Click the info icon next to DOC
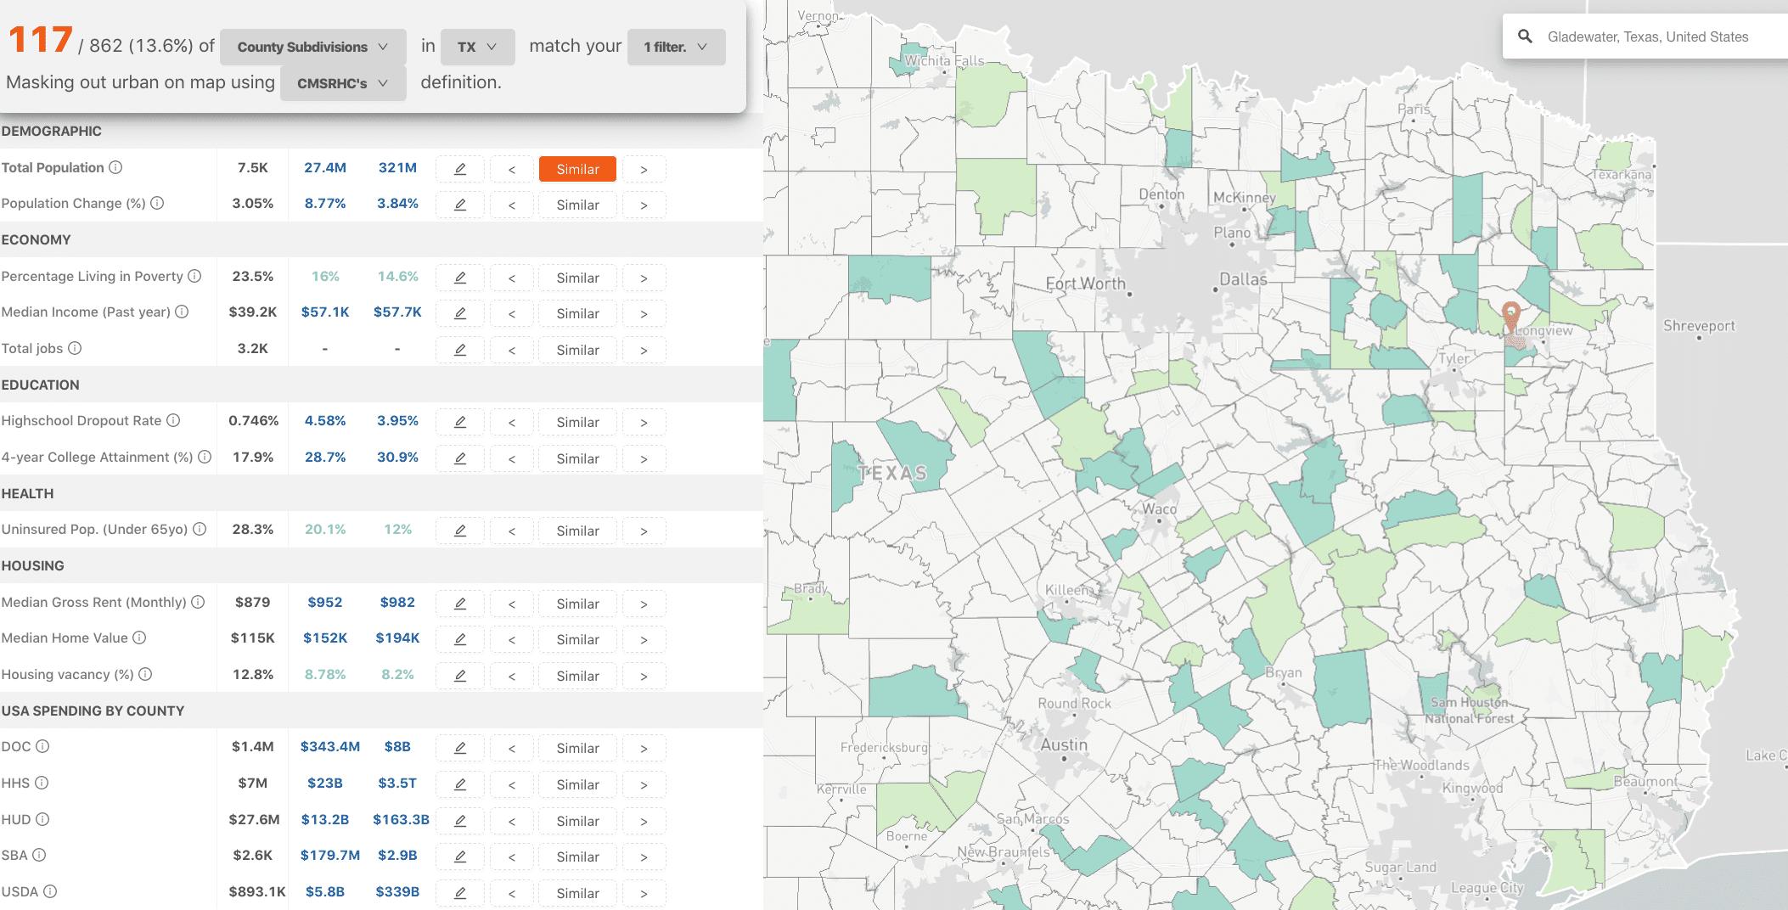The width and height of the screenshot is (1788, 910). [42, 746]
